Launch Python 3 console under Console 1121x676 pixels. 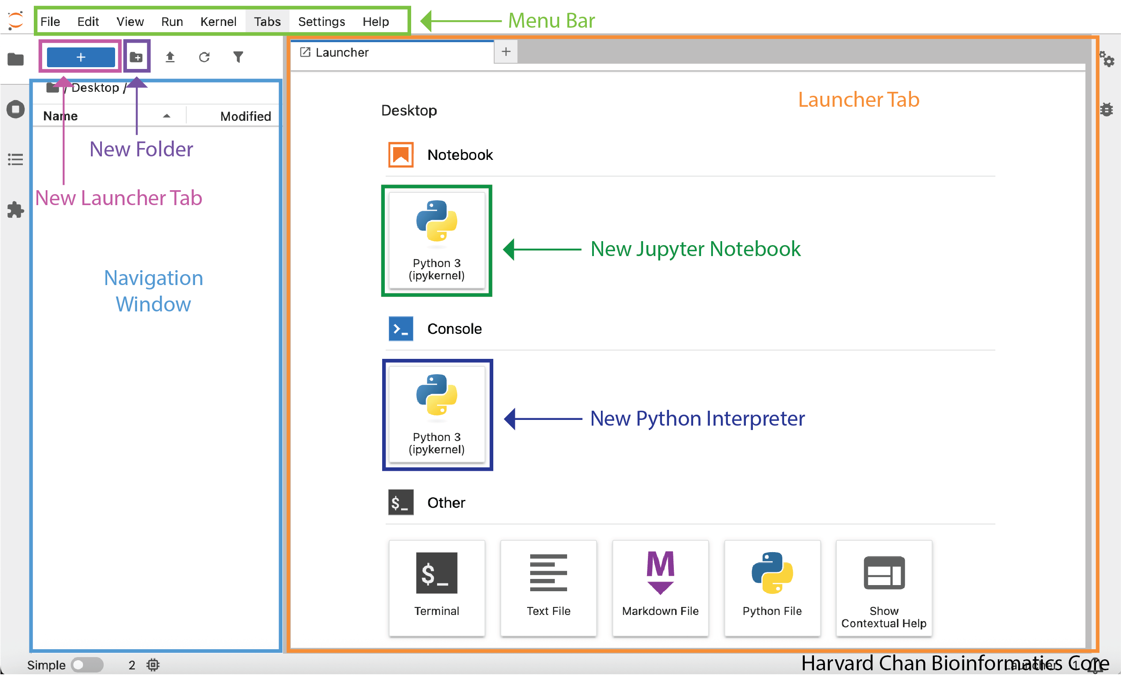click(x=436, y=414)
